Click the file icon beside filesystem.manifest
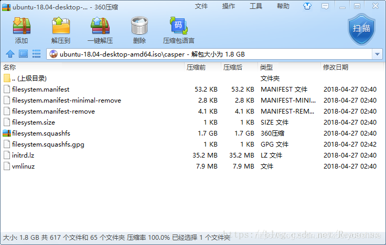The width and height of the screenshot is (386, 245). (7, 89)
